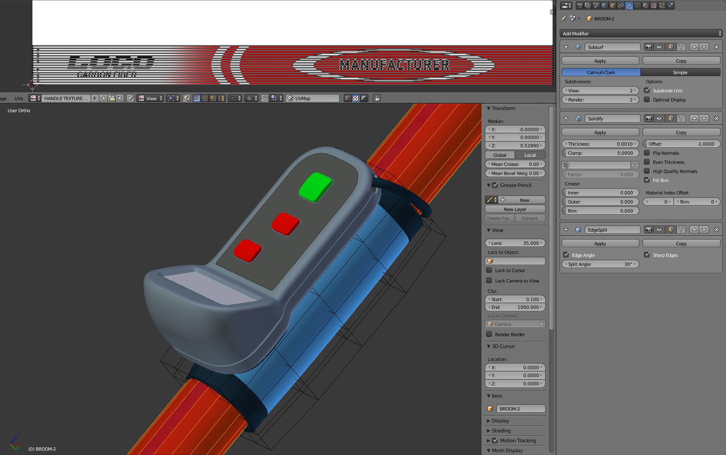Open the Constraints properties tab (chain icon)
This screenshot has width=726, height=455.
[621, 5]
